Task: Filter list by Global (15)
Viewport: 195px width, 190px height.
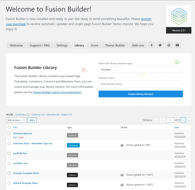Action: [67, 115]
